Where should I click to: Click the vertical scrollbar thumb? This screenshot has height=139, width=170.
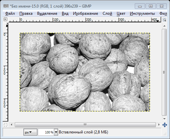pyautogui.click(x=164, y=72)
